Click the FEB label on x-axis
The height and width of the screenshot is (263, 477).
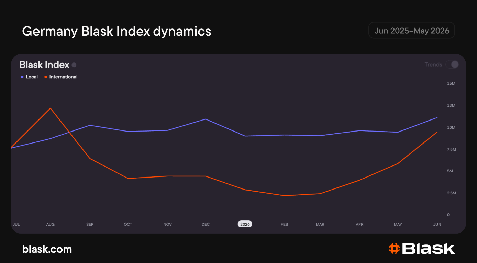[284, 224]
